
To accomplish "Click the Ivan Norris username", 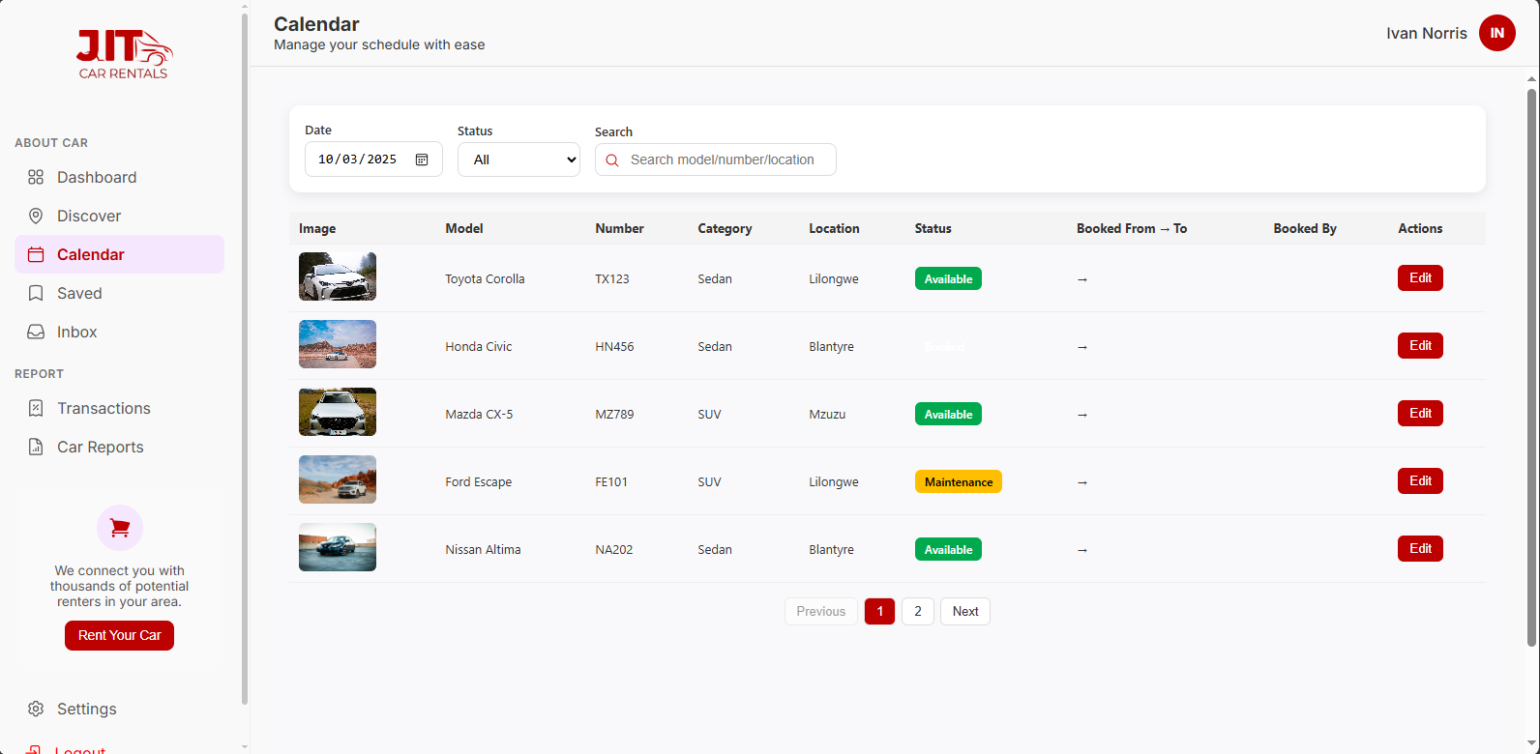I will 1427,33.
